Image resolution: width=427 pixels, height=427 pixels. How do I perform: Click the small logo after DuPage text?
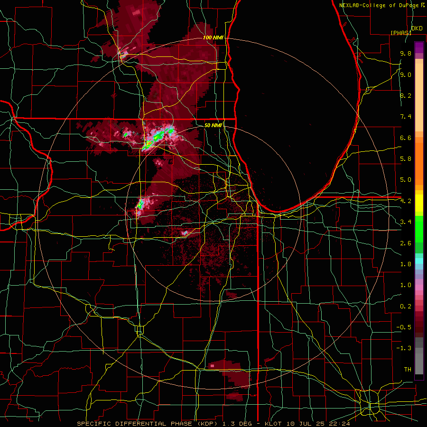423,5
